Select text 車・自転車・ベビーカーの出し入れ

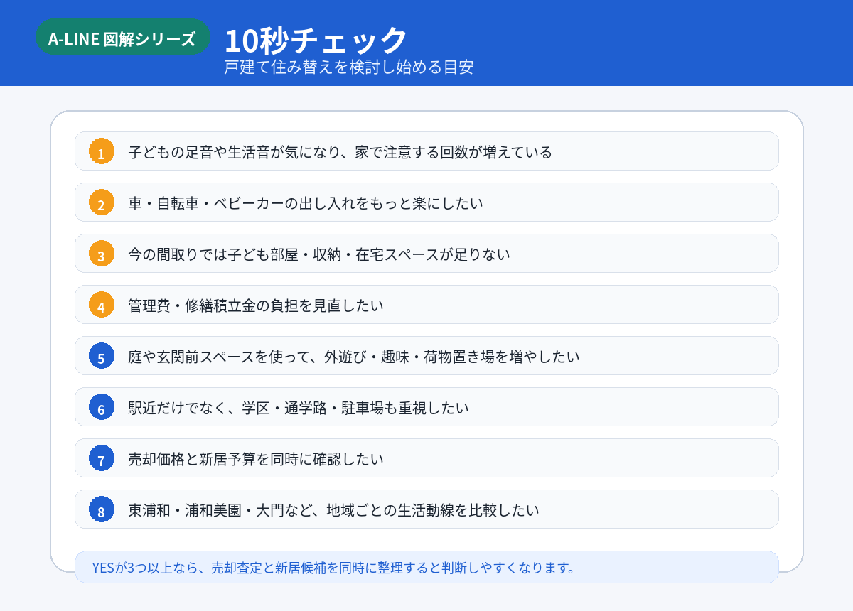tap(306, 203)
